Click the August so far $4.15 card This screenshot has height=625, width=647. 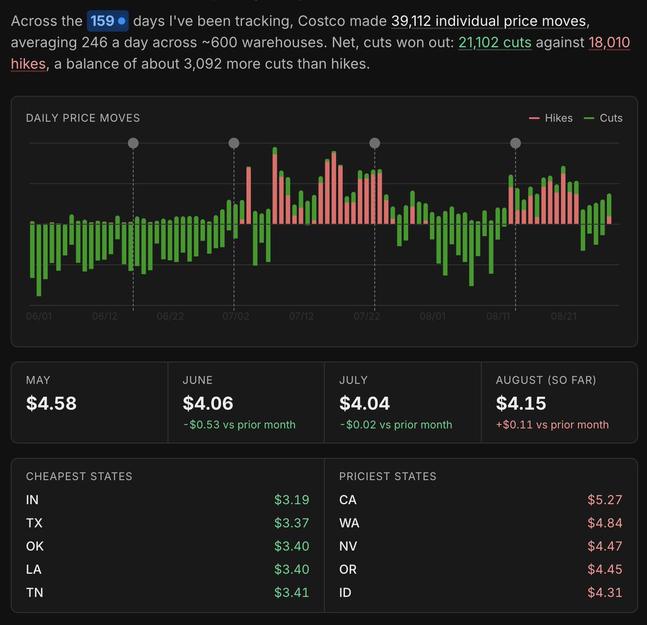559,403
